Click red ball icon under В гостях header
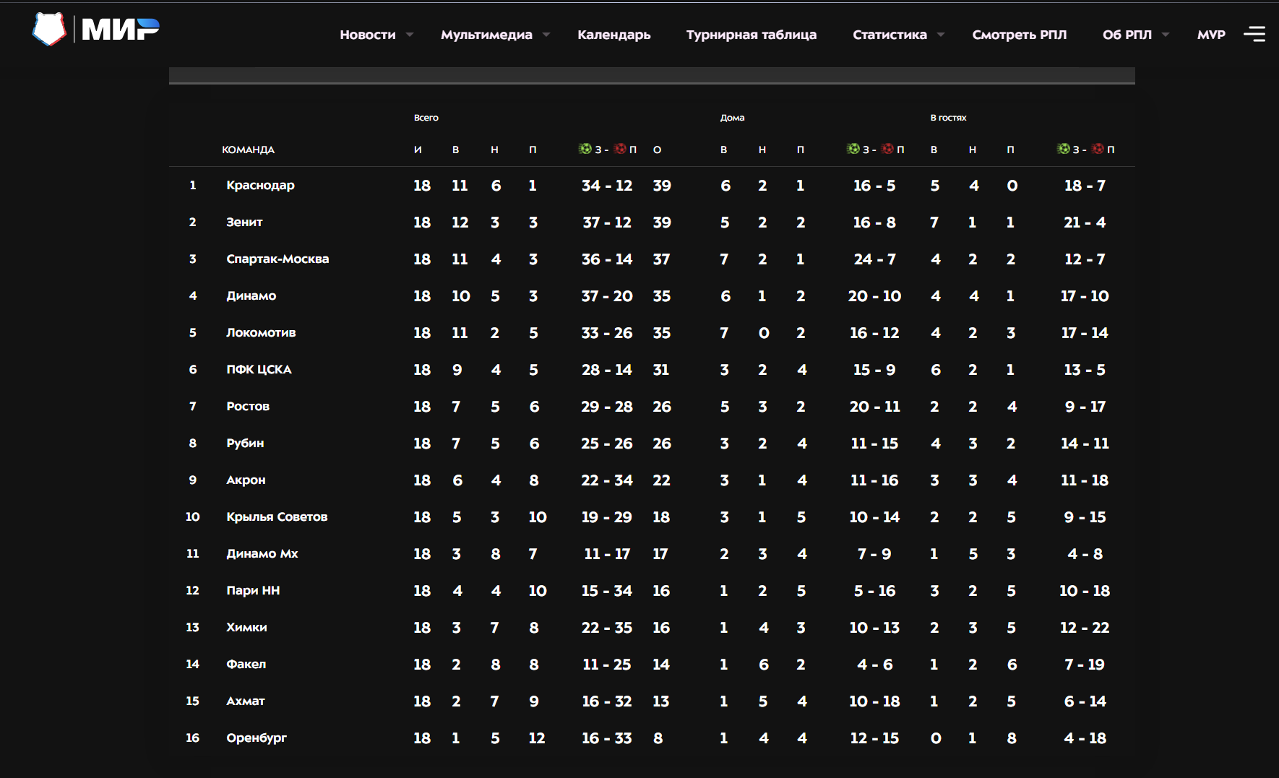 [1098, 149]
